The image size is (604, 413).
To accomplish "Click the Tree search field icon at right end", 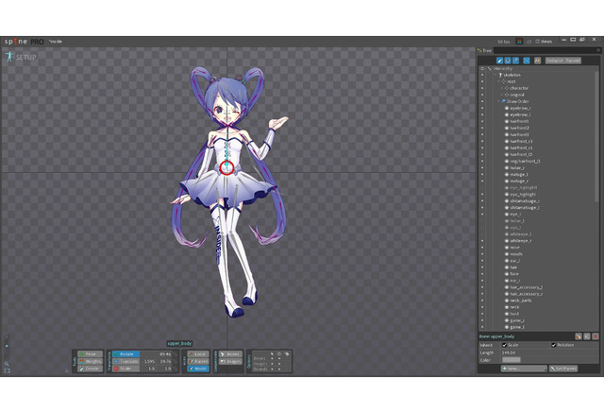I will tap(598, 50).
